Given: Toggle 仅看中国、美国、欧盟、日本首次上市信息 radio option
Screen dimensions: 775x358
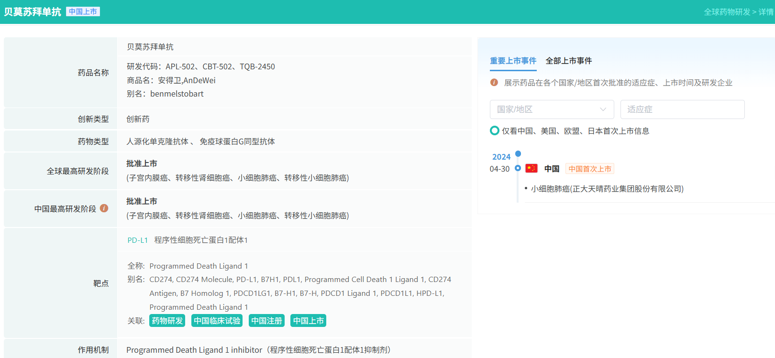Looking at the screenshot, I should click(x=495, y=130).
